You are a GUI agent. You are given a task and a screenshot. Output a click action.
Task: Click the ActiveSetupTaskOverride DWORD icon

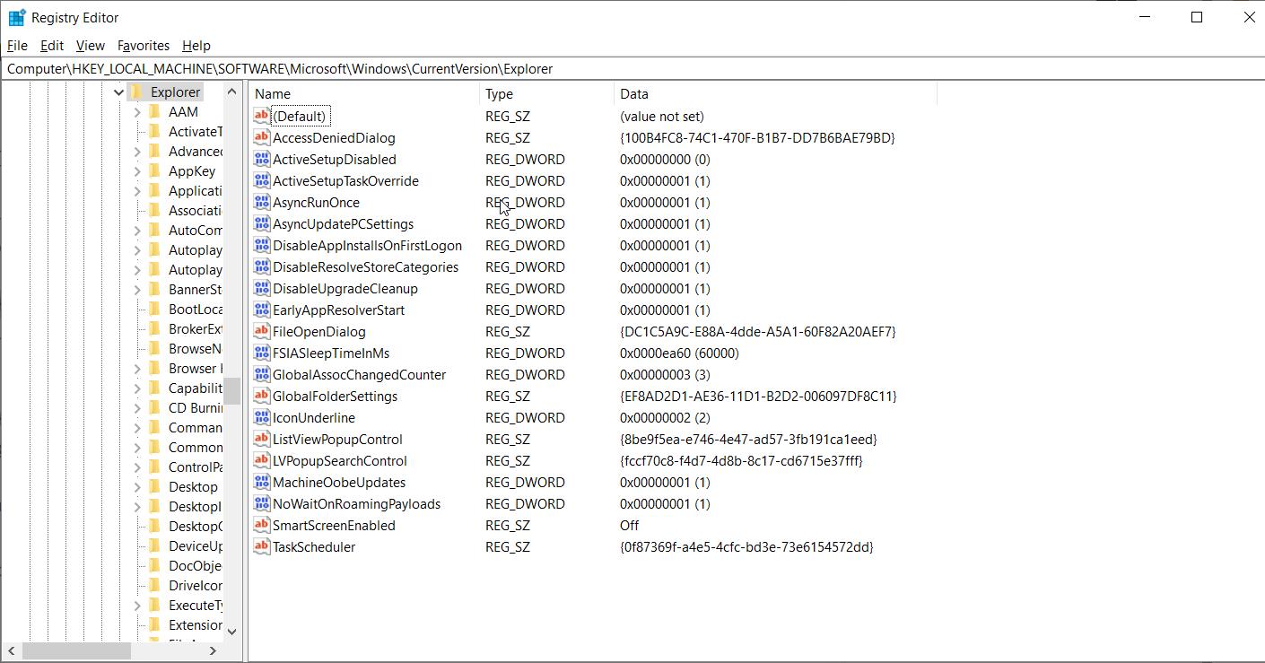pos(261,180)
